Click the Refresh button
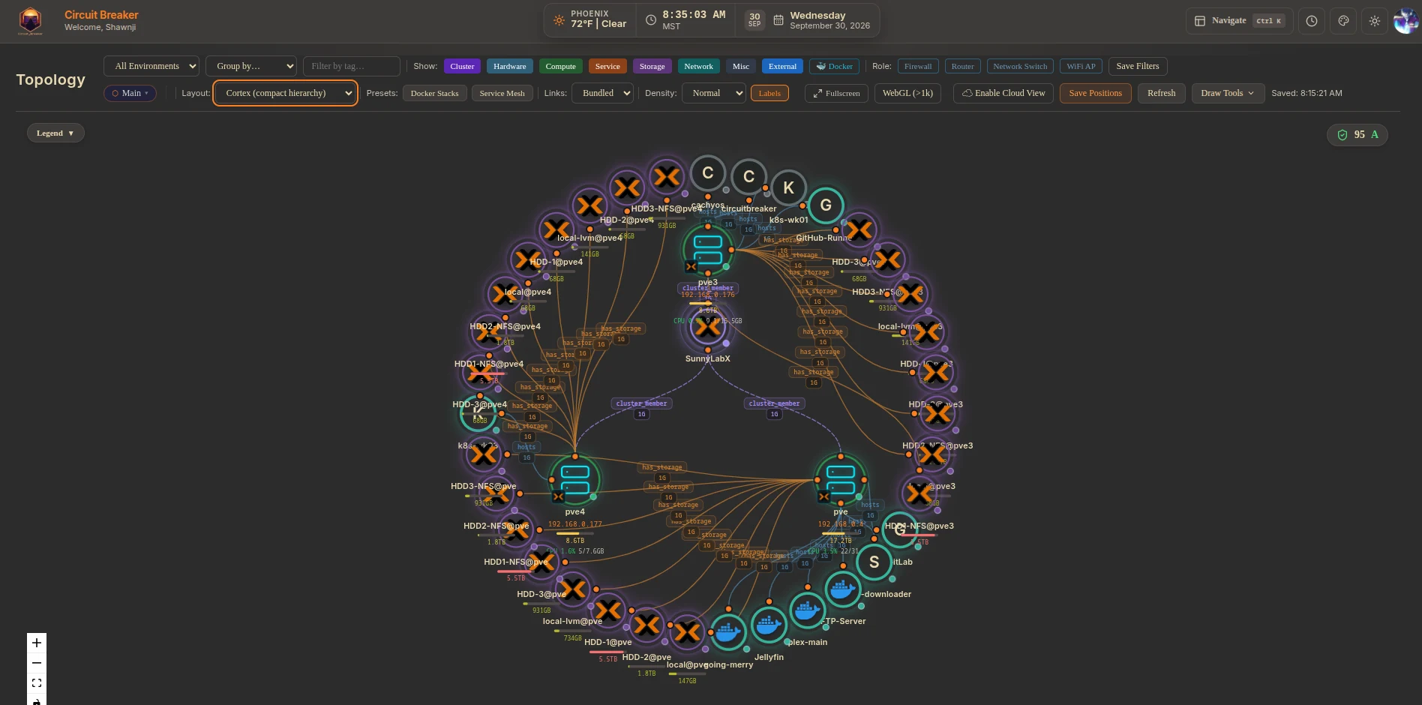Image resolution: width=1422 pixels, height=705 pixels. point(1161,93)
